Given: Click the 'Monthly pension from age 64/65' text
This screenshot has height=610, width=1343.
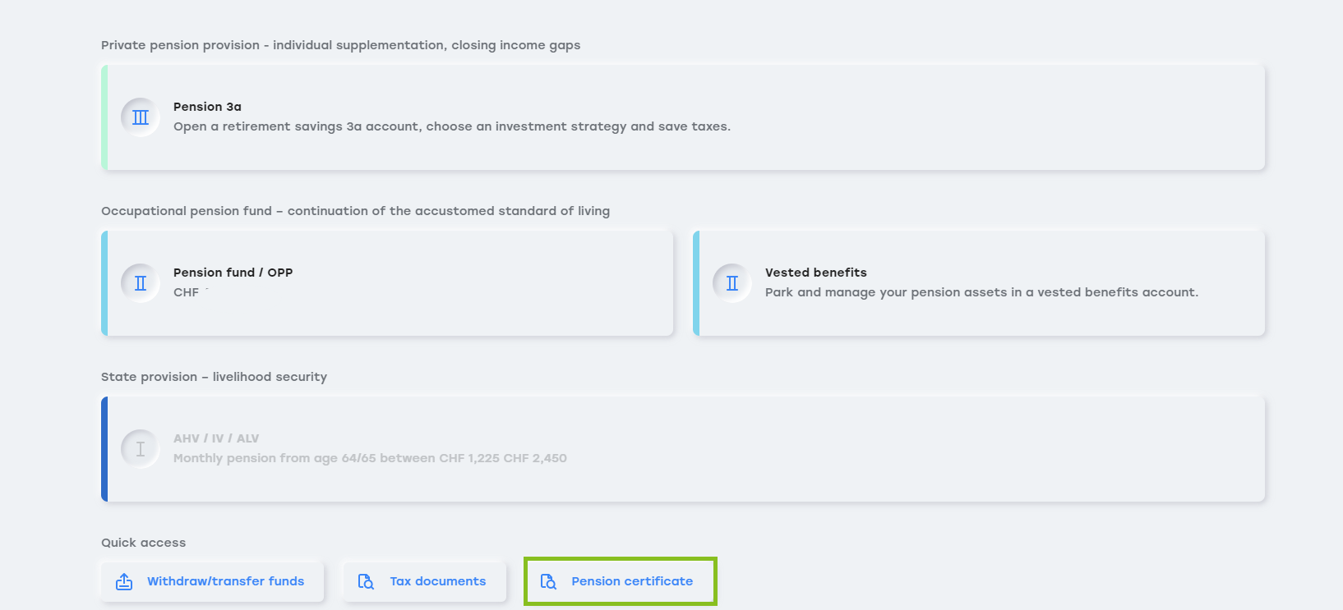Looking at the screenshot, I should click(x=370, y=458).
